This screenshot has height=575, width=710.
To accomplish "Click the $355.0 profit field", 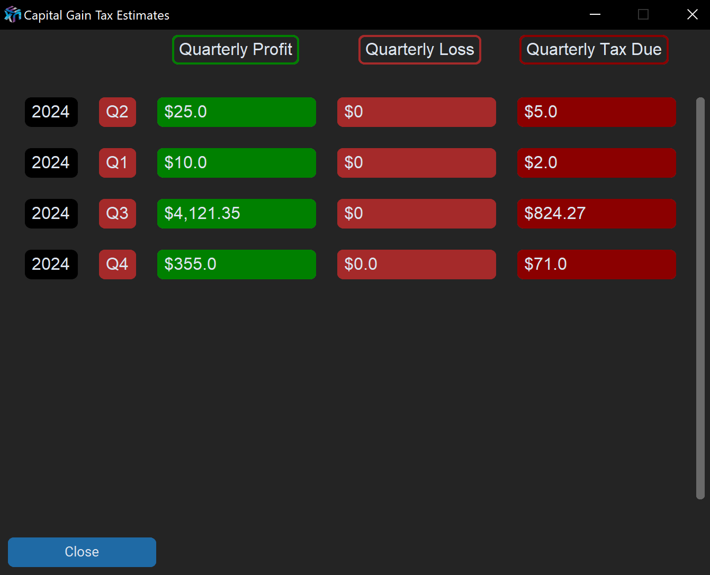I will pos(236,264).
